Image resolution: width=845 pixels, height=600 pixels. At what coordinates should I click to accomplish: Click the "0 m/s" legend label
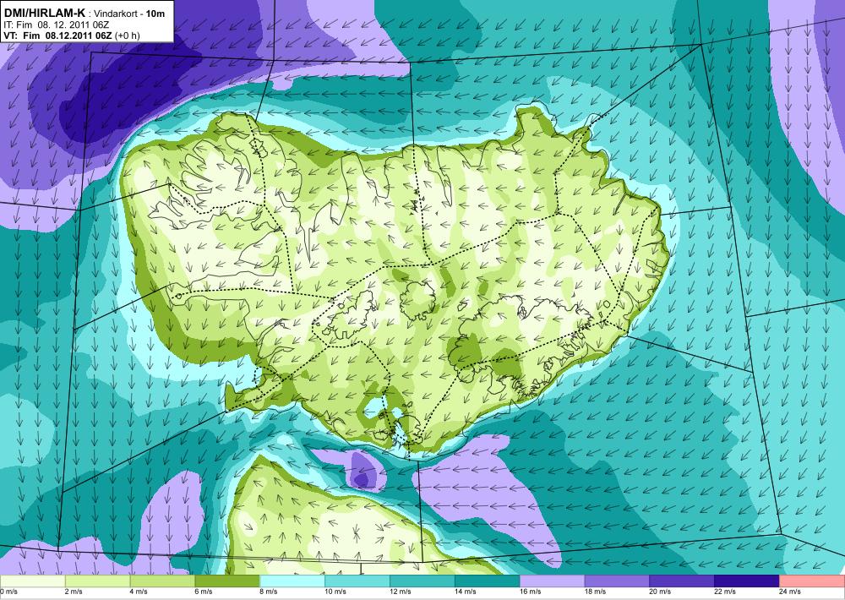pyautogui.click(x=9, y=592)
